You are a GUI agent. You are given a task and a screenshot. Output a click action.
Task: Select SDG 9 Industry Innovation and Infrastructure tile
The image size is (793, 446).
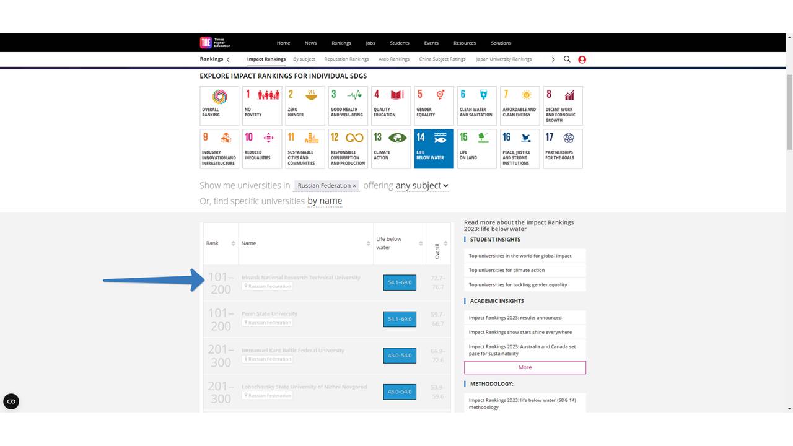pyautogui.click(x=219, y=149)
